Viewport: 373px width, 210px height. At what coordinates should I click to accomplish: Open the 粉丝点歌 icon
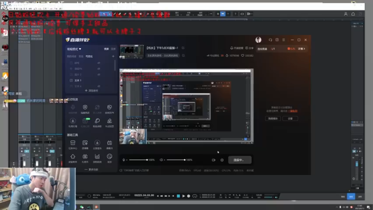(97, 121)
